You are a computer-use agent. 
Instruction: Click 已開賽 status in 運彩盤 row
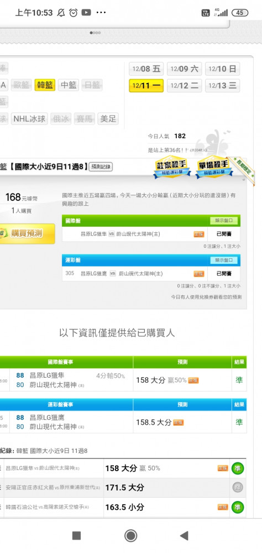pyautogui.click(x=224, y=274)
